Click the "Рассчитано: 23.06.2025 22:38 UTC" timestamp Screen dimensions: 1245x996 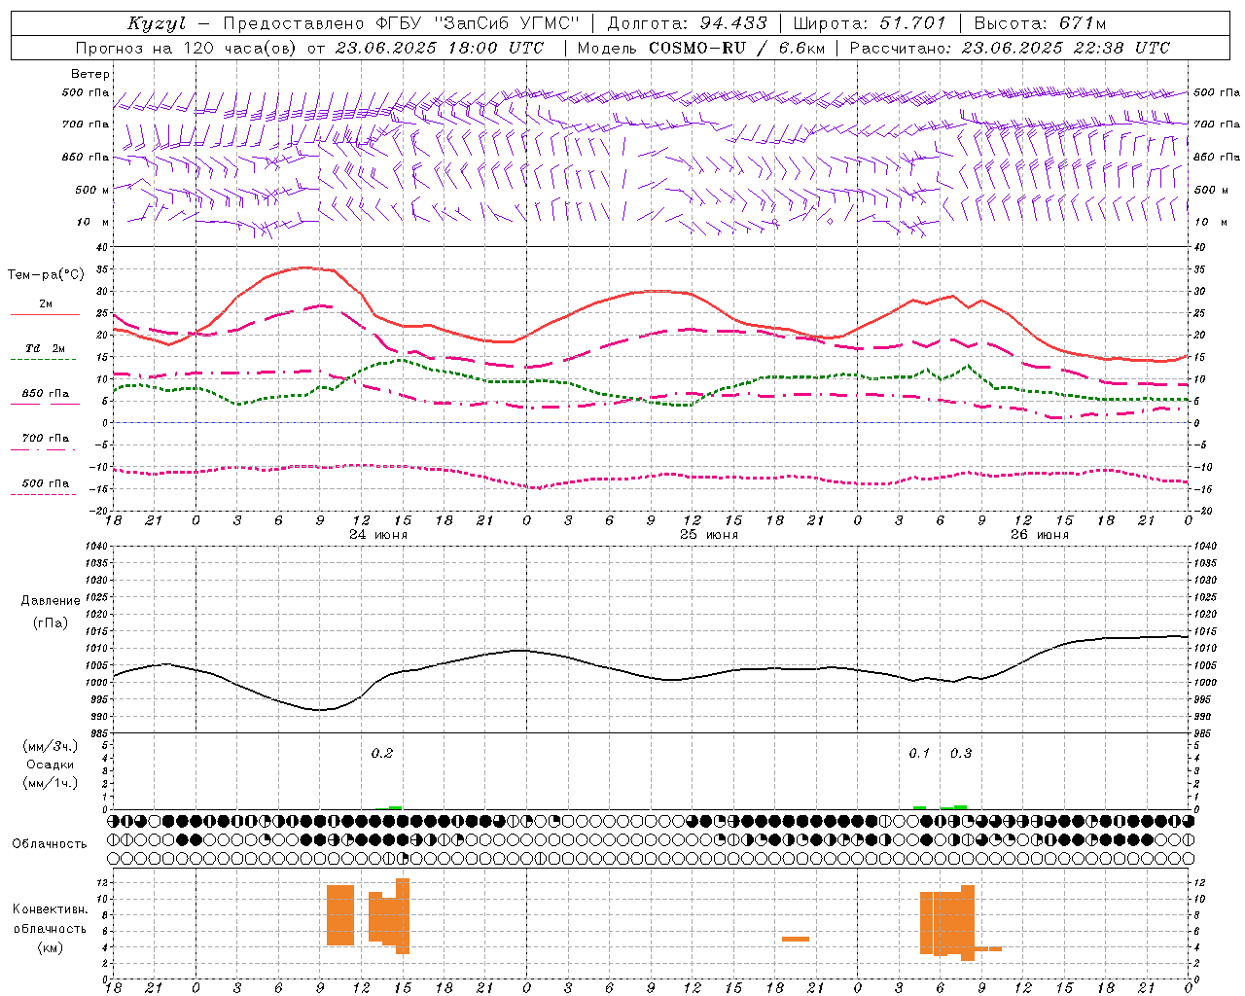tap(1010, 48)
